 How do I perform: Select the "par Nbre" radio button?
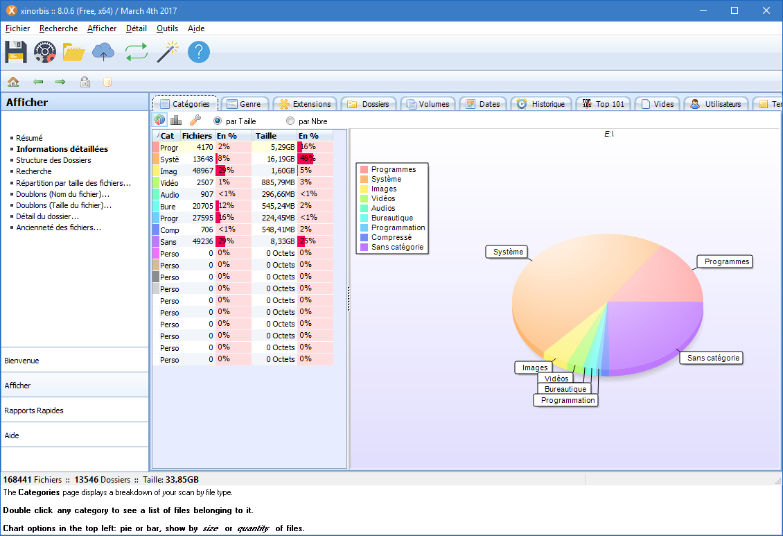point(290,121)
